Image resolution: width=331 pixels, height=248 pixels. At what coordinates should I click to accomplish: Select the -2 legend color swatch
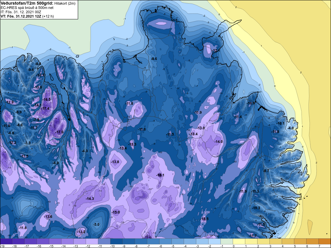(x=214, y=241)
